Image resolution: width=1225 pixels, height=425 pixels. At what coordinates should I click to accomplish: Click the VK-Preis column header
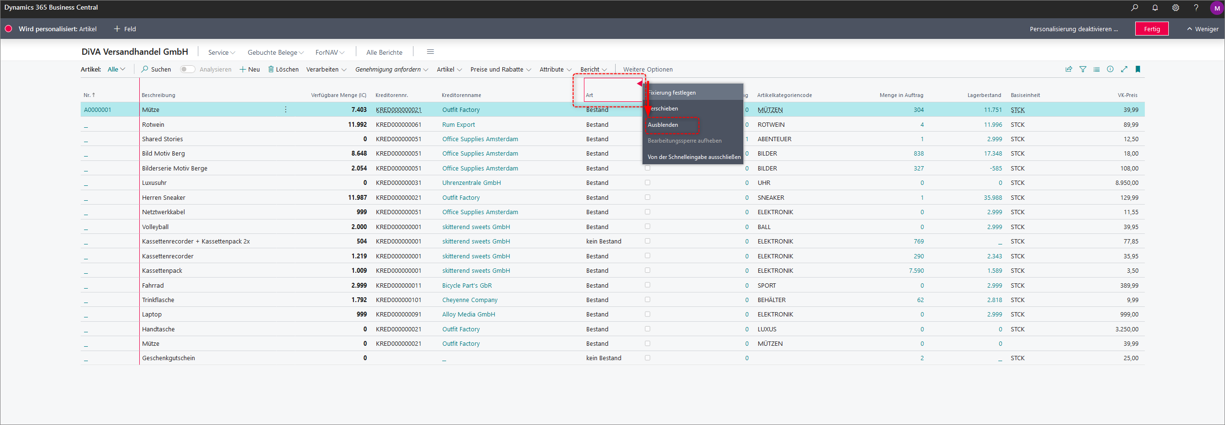[1128, 95]
